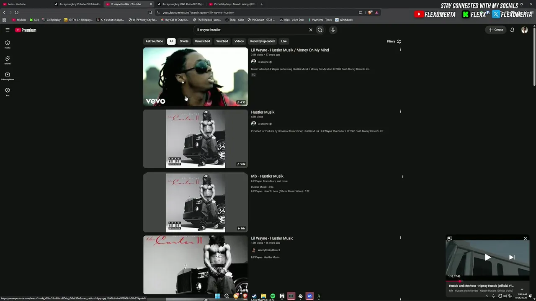Open Spotify from the taskbar
This screenshot has width=536, height=301.
pos(273,296)
